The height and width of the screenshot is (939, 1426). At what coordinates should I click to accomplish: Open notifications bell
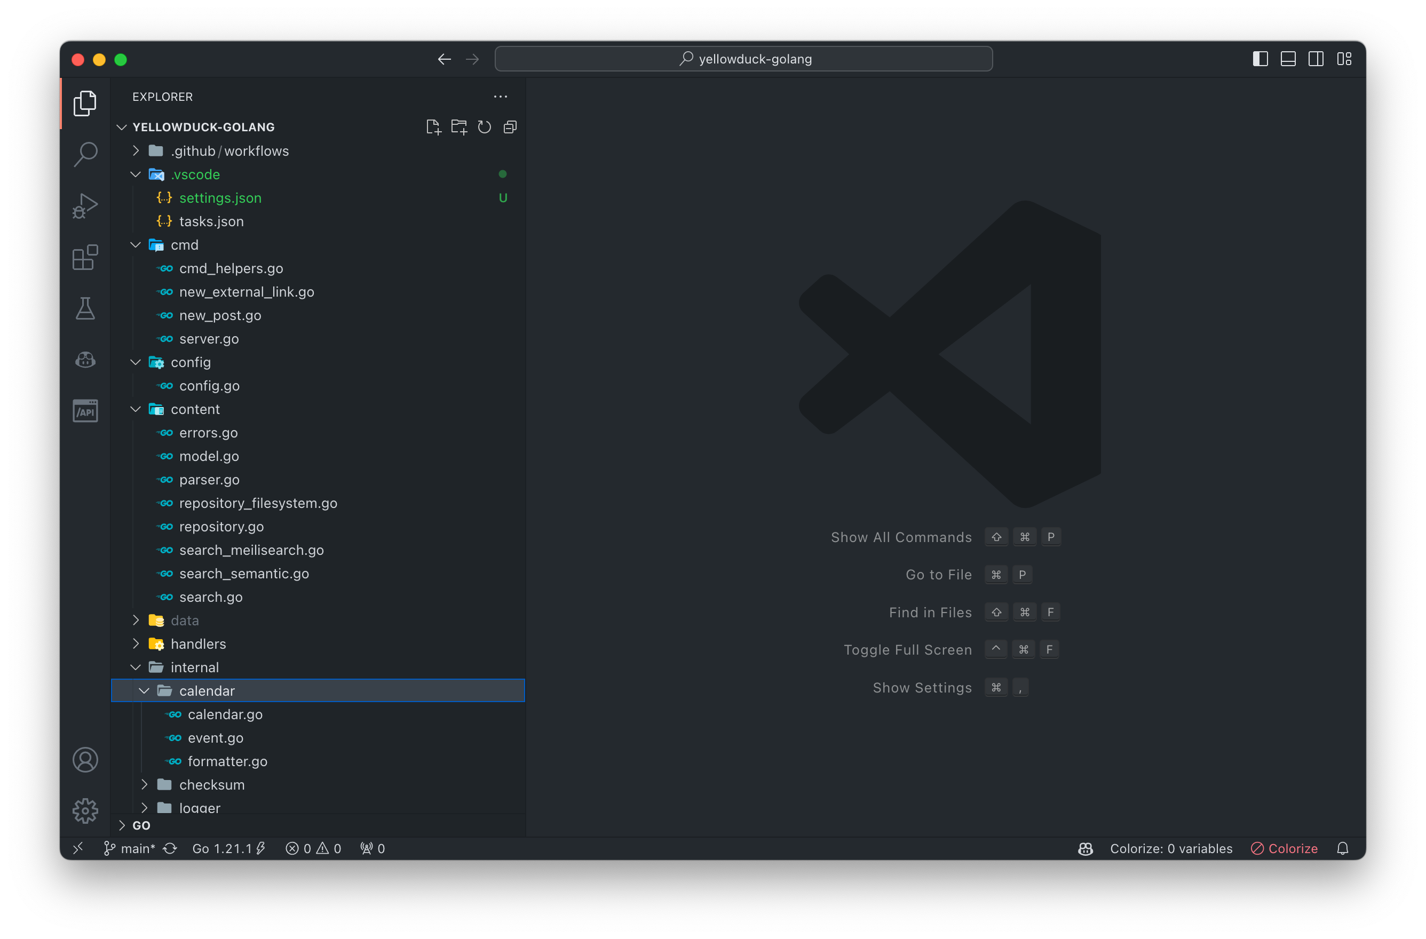tap(1343, 848)
